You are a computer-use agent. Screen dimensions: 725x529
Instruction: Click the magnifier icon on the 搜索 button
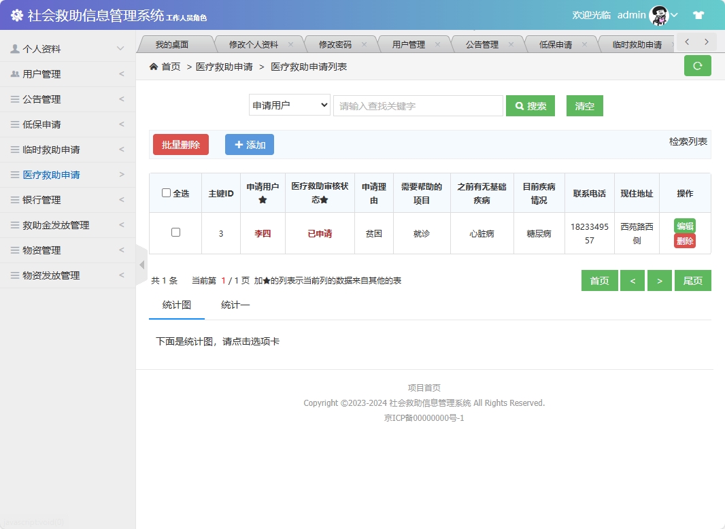point(519,105)
